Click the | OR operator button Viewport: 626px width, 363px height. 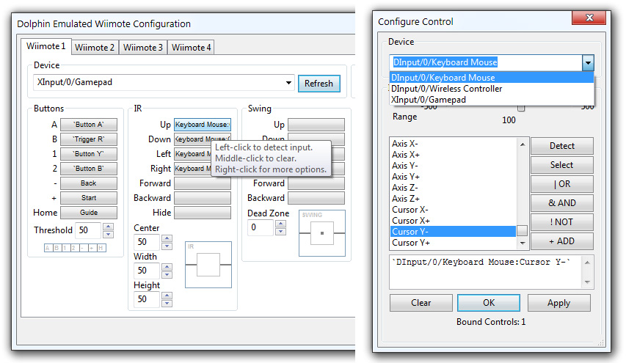(561, 184)
